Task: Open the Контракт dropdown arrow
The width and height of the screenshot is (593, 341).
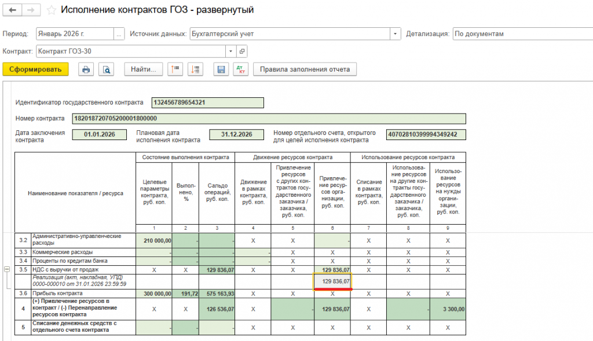Action: 230,52
